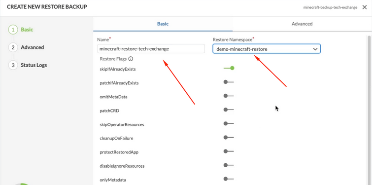
Task: Click the Name input field
Action: 151,49
